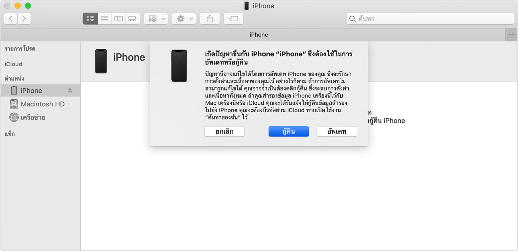Click the blue กู้คืน button

pyautogui.click(x=289, y=131)
